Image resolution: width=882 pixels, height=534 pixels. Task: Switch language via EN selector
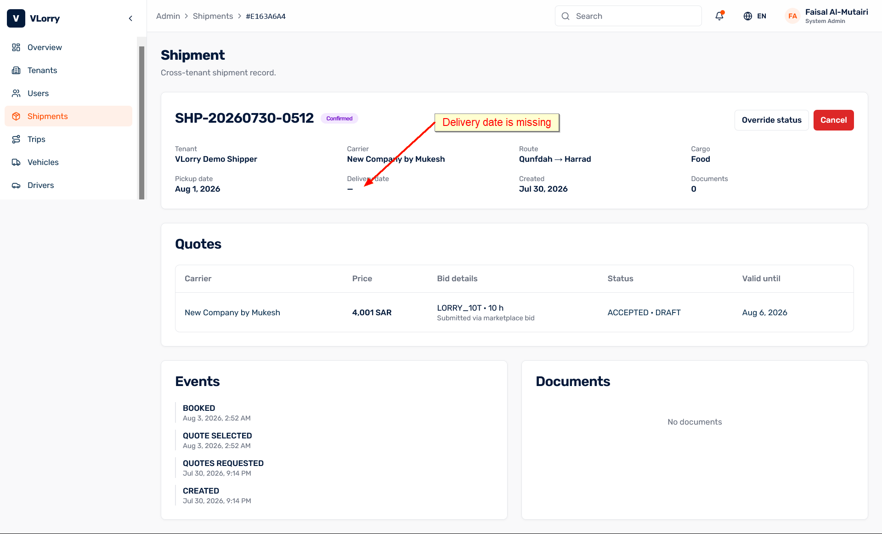[x=755, y=16]
